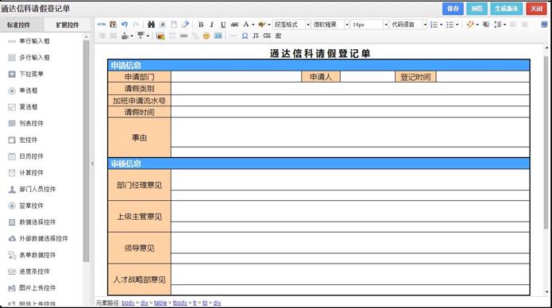Click the eraser clear-format icon

tap(185, 25)
